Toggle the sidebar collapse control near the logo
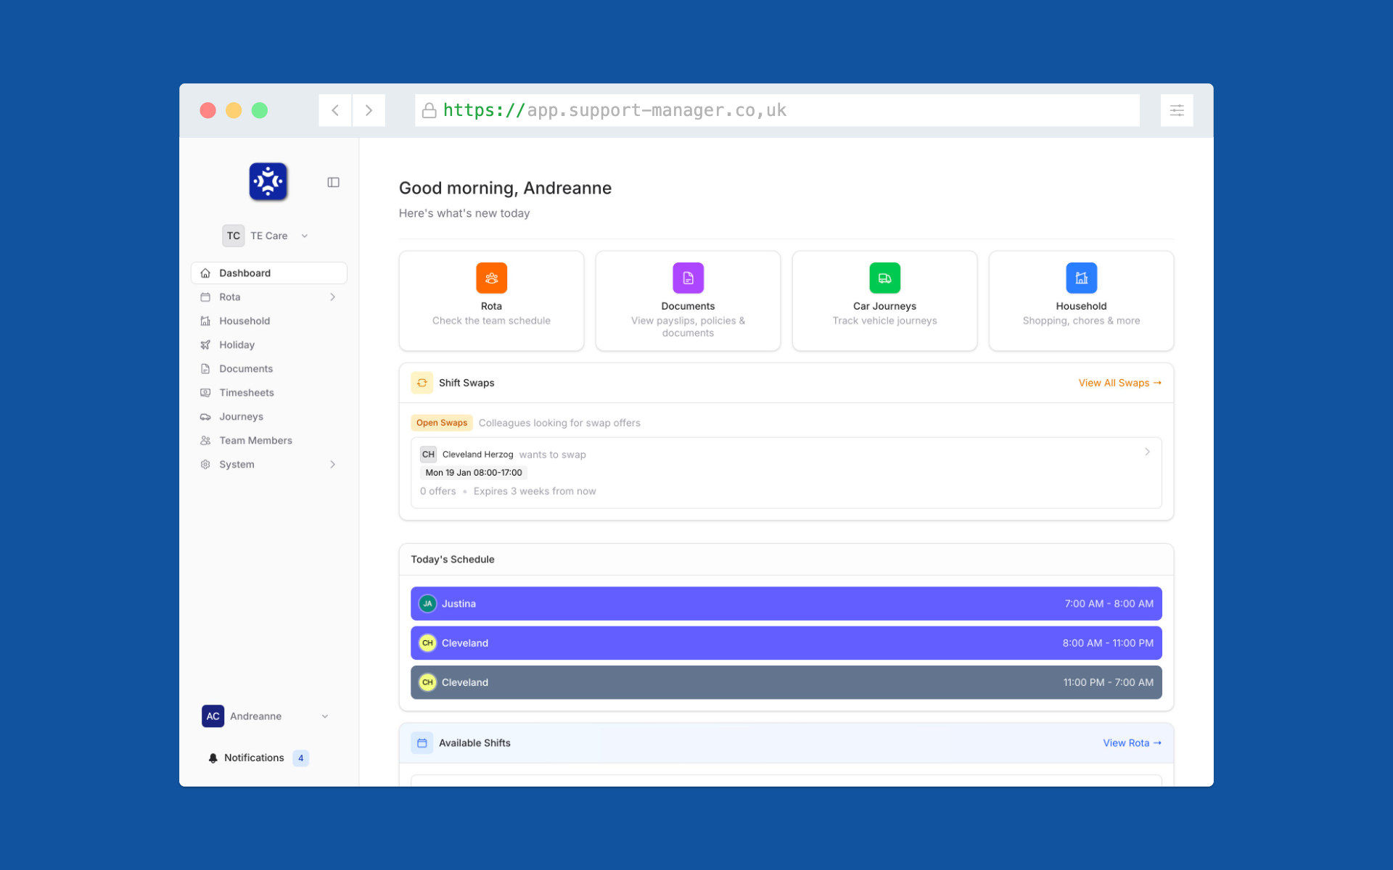Image resolution: width=1393 pixels, height=870 pixels. click(333, 182)
